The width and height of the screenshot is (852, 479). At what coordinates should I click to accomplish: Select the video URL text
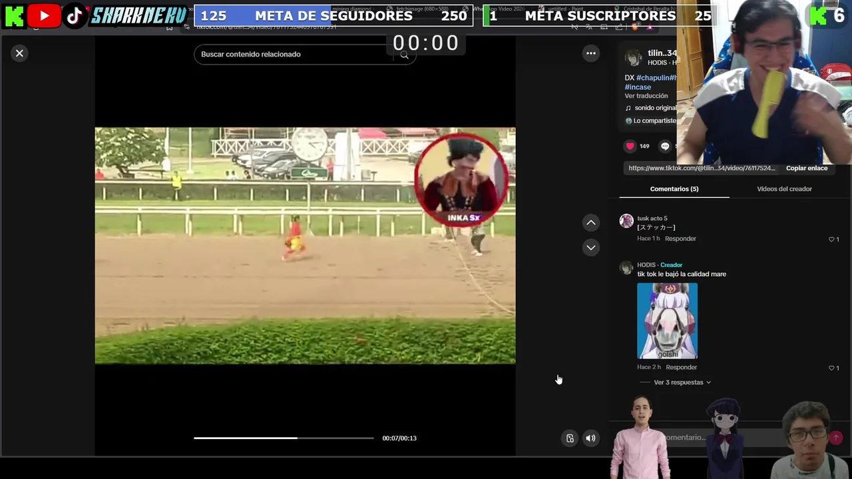[702, 168]
